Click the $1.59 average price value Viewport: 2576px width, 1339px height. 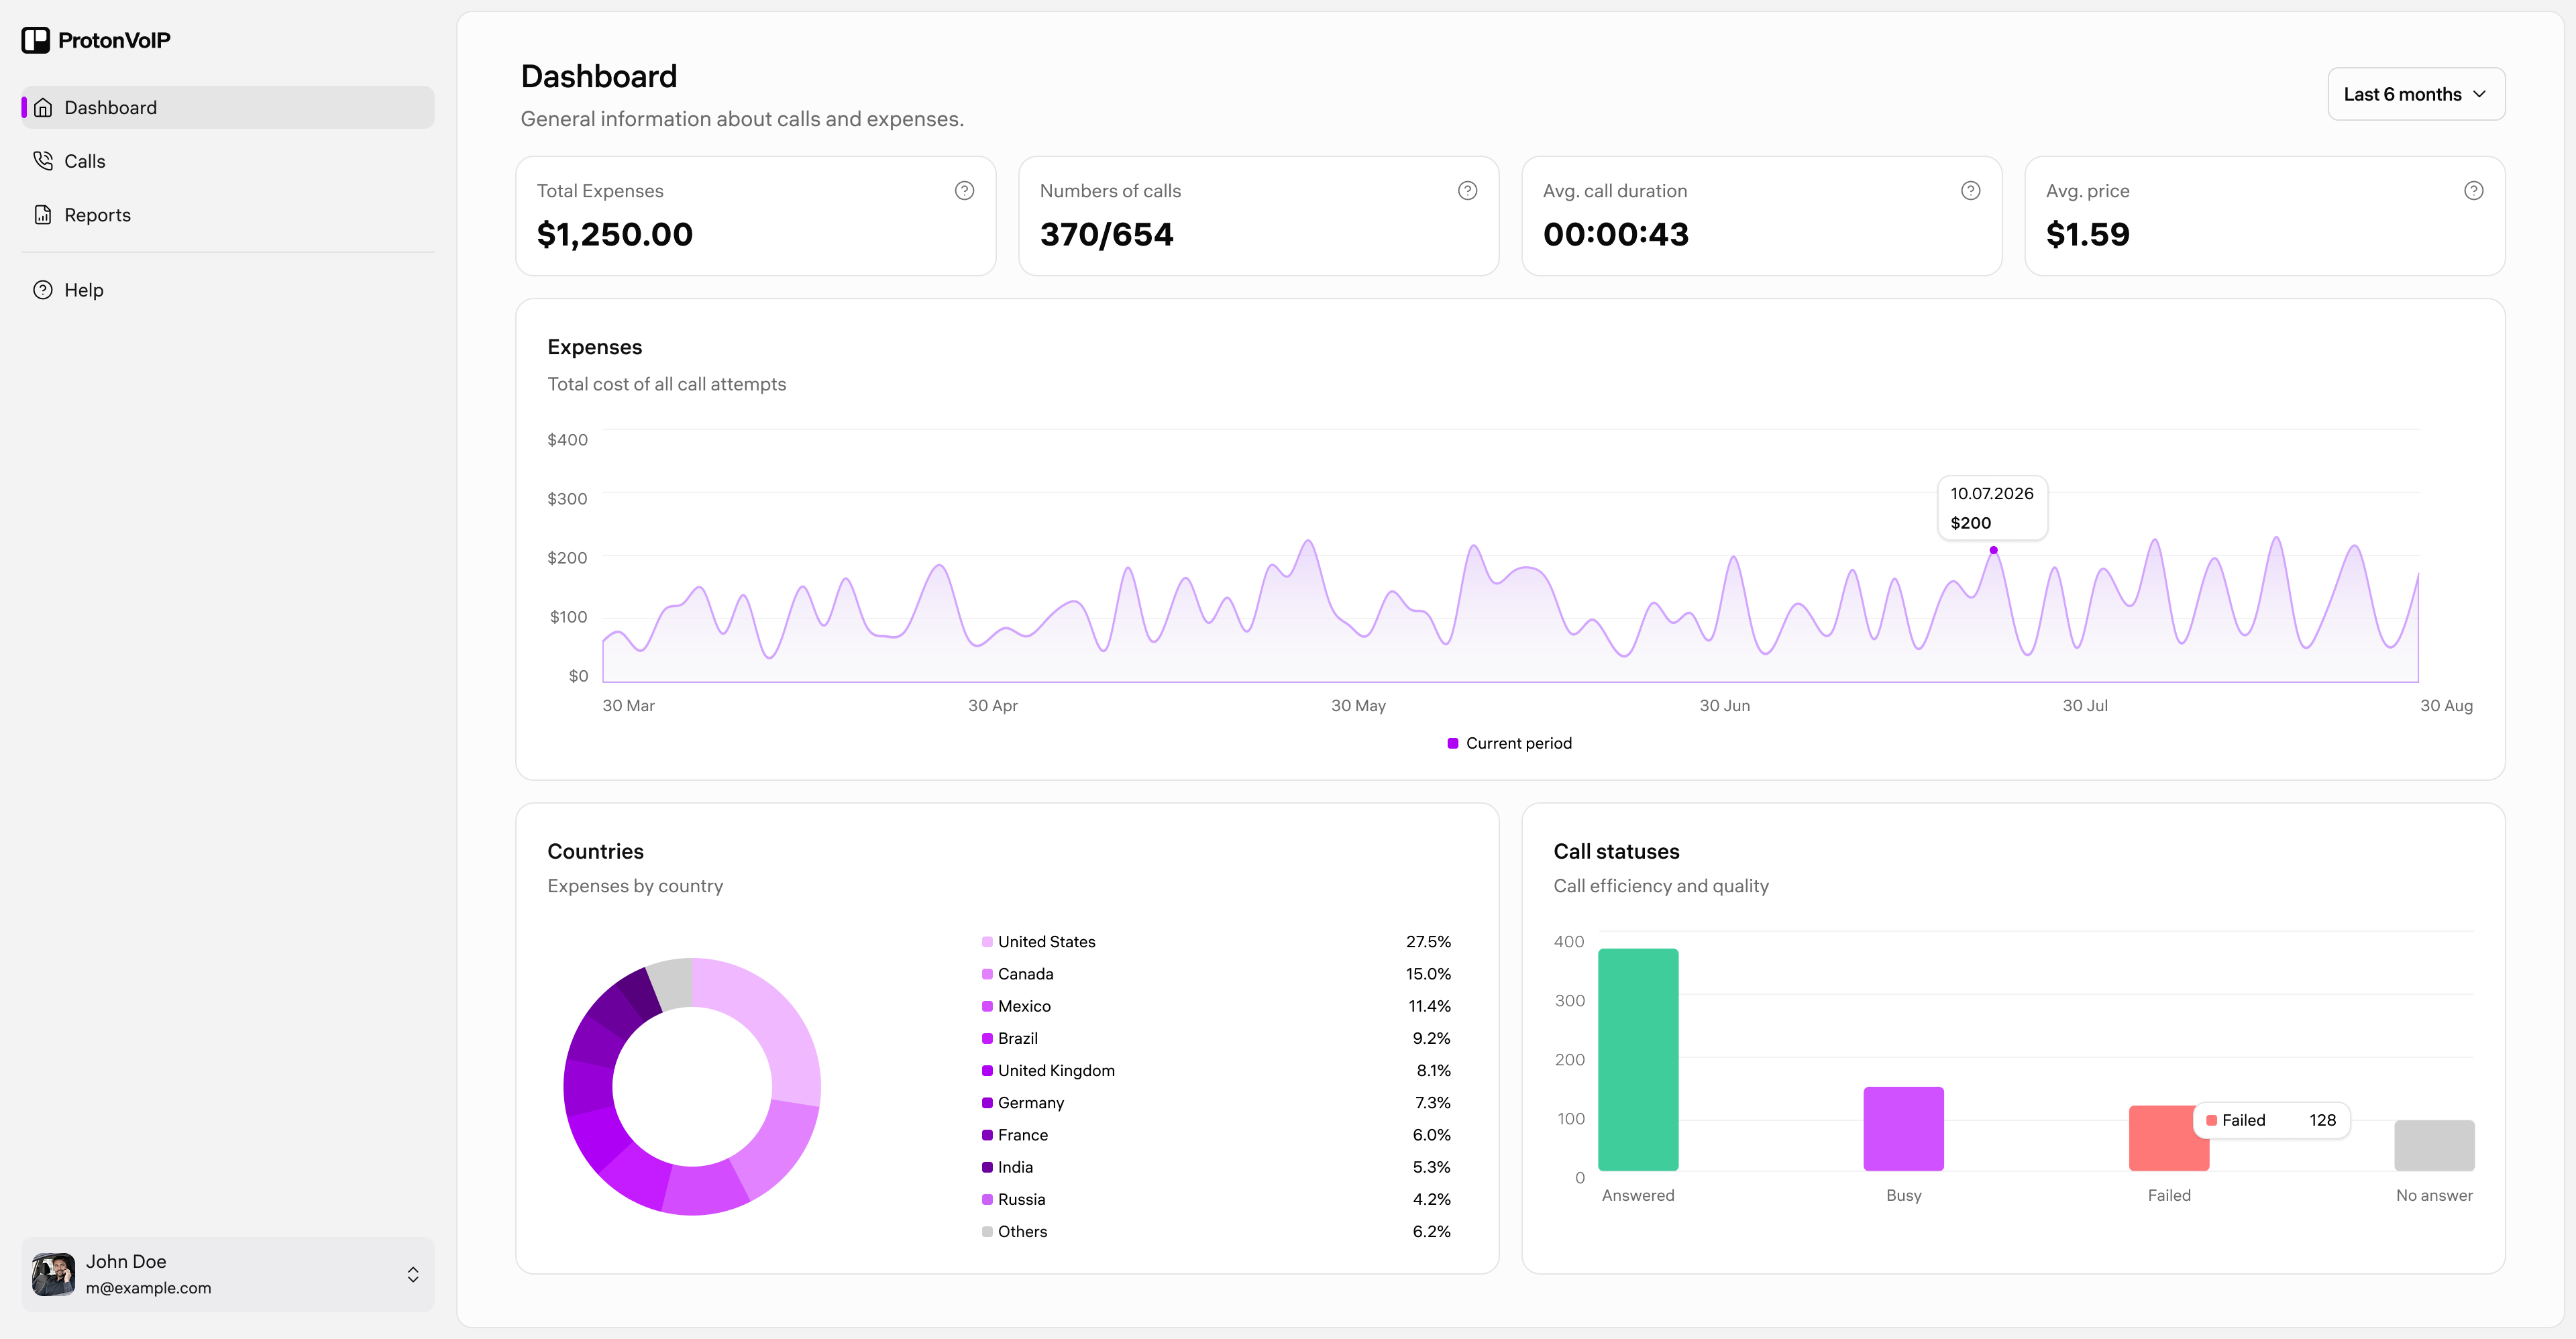tap(2087, 234)
